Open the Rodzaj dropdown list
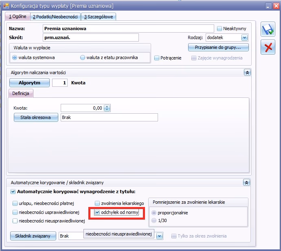The height and width of the screenshot is (251, 281). [244, 37]
